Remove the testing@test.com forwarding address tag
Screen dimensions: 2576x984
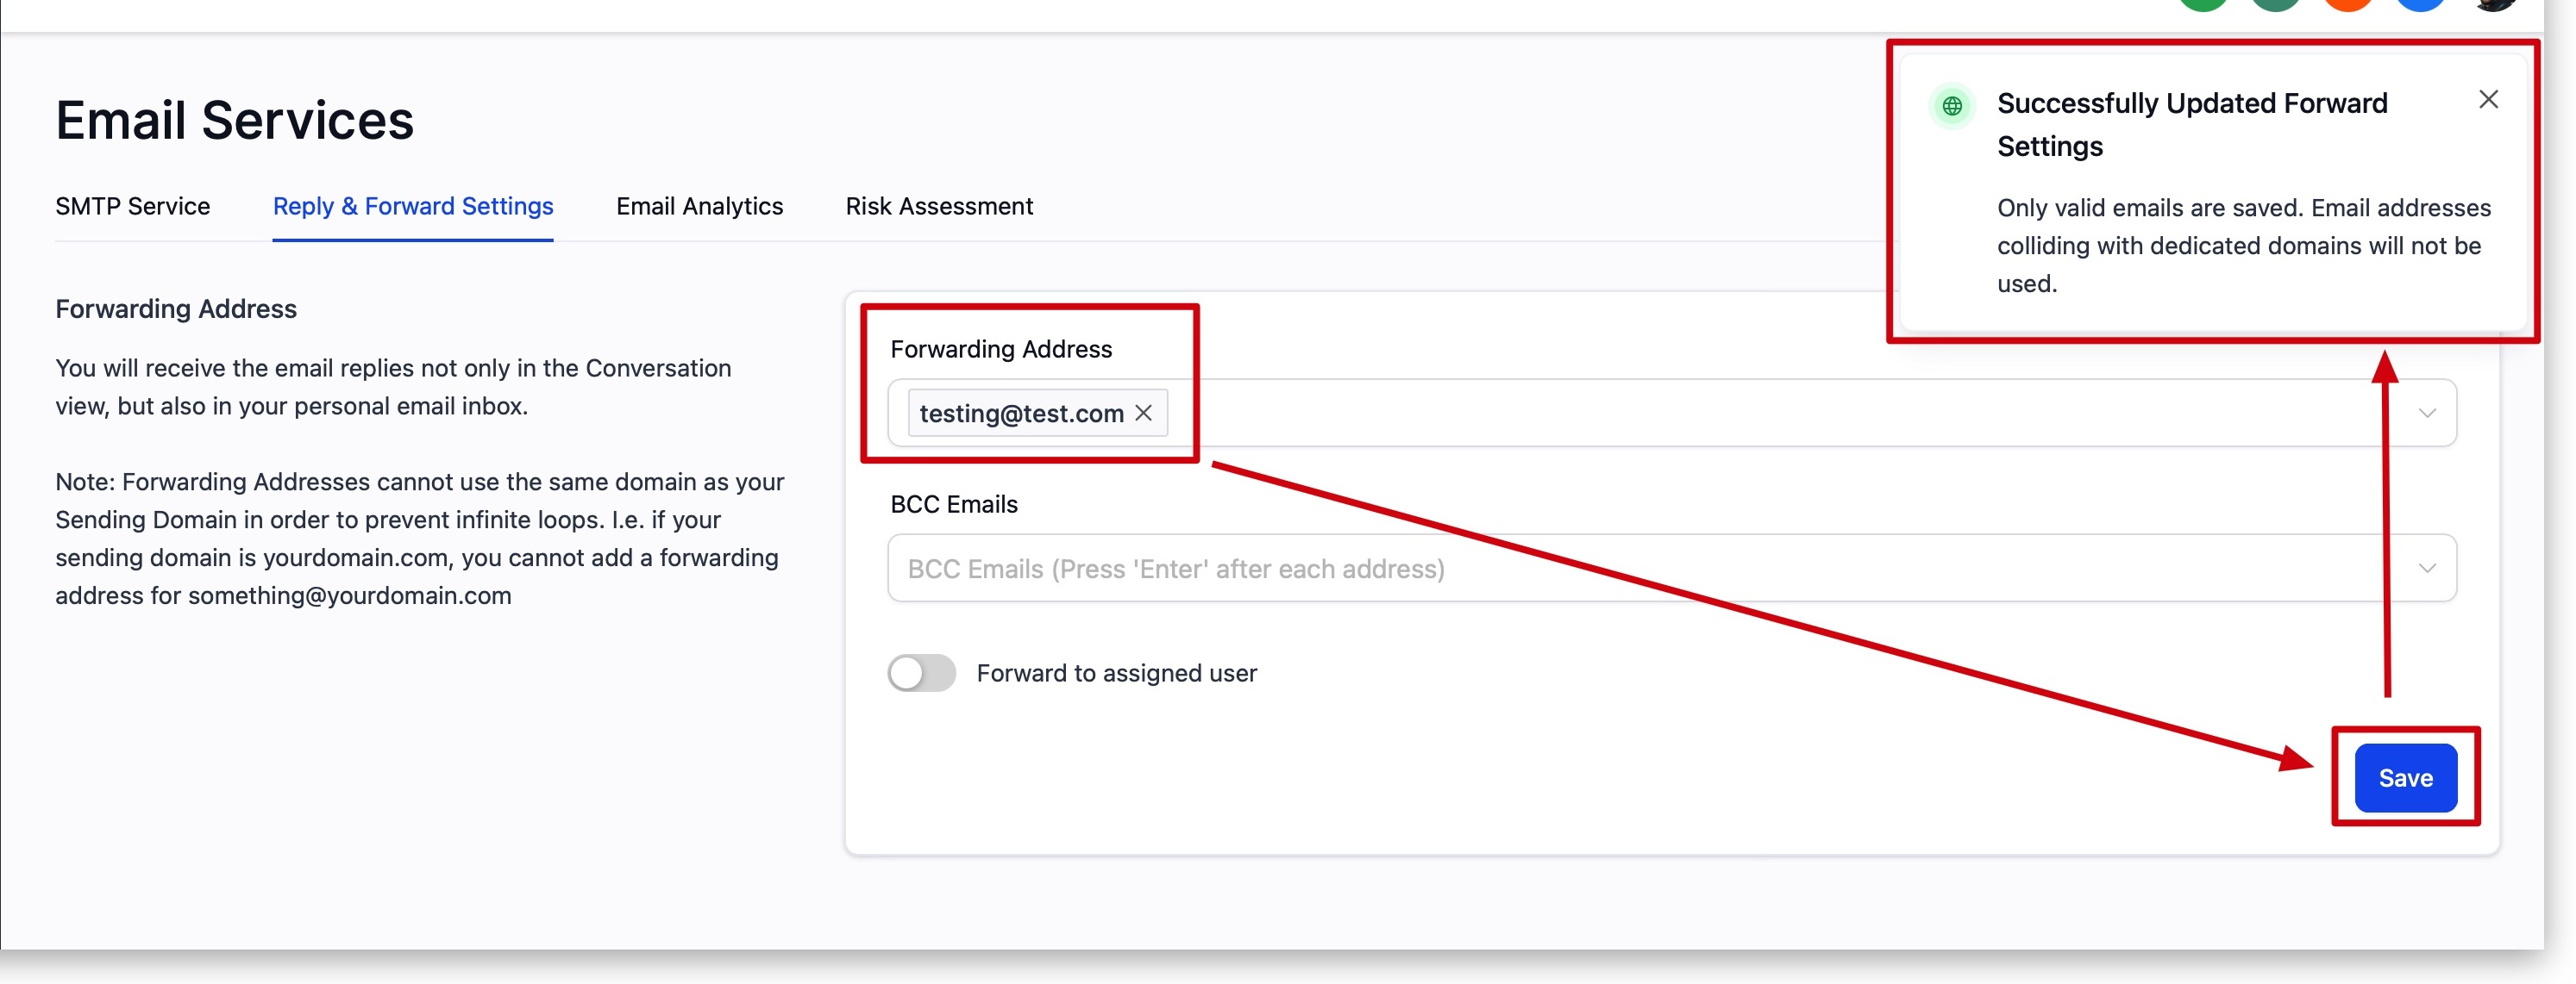click(x=1143, y=413)
